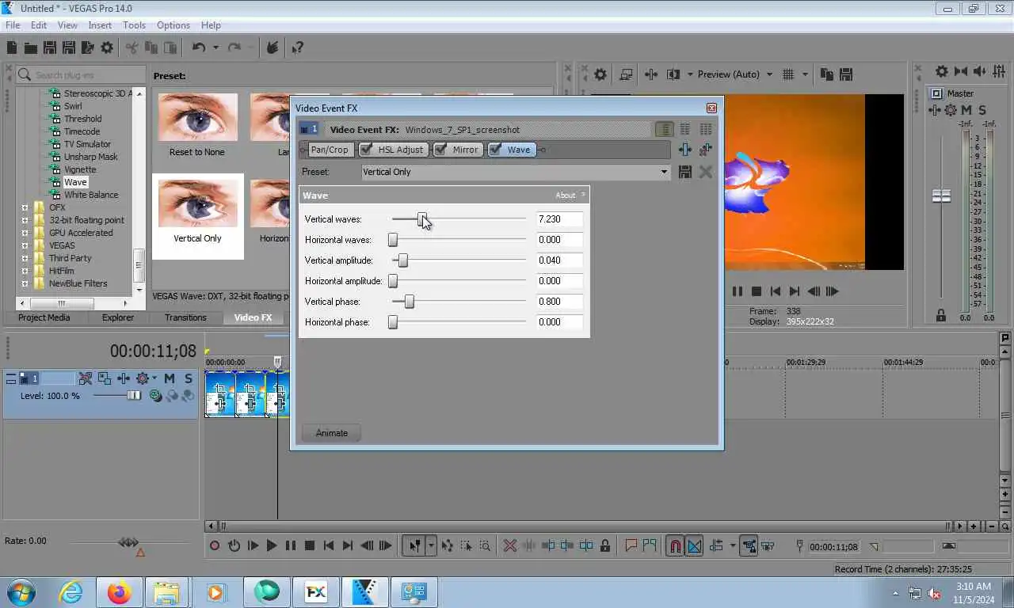Switch to Transitions tab
The width and height of the screenshot is (1014, 608).
[x=185, y=317]
